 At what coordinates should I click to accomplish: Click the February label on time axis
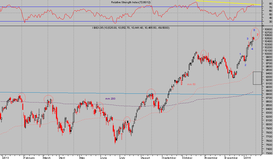pyautogui.click(x=29, y=158)
